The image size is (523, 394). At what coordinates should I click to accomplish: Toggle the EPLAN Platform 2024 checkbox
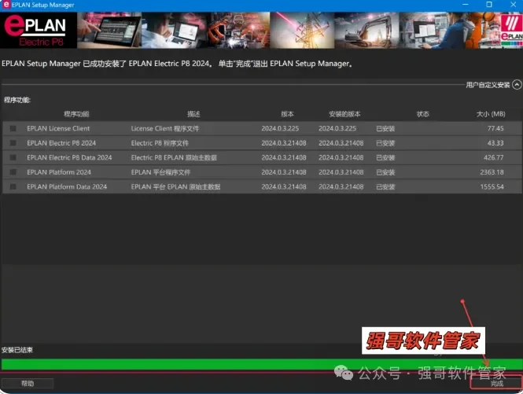pyautogui.click(x=13, y=172)
